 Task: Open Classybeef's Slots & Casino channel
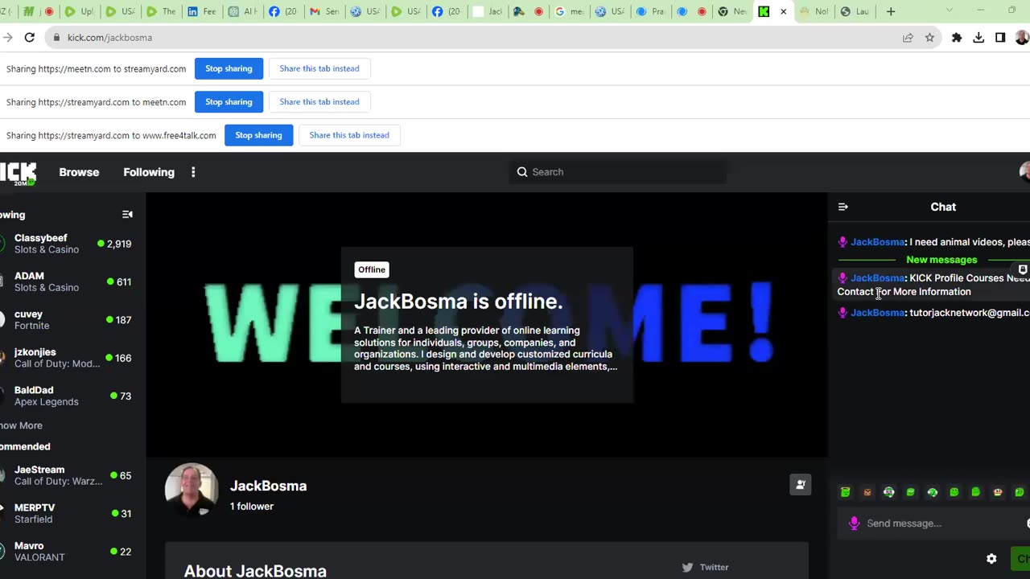(x=69, y=244)
